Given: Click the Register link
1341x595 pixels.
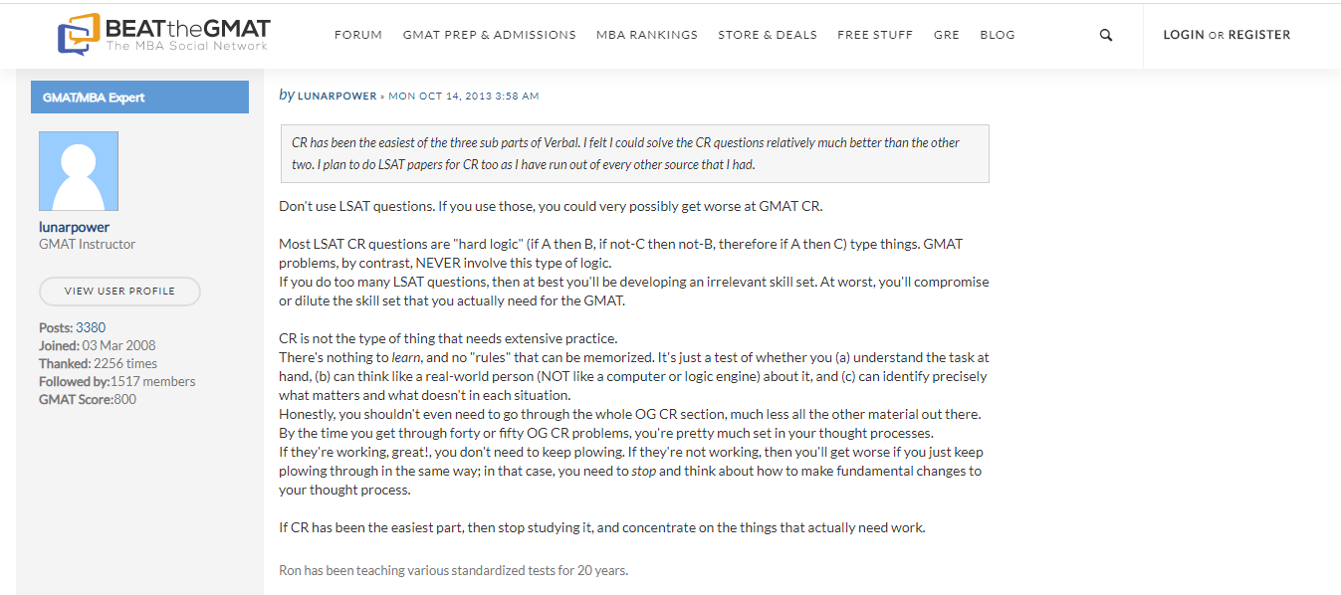Looking at the screenshot, I should point(1259,35).
